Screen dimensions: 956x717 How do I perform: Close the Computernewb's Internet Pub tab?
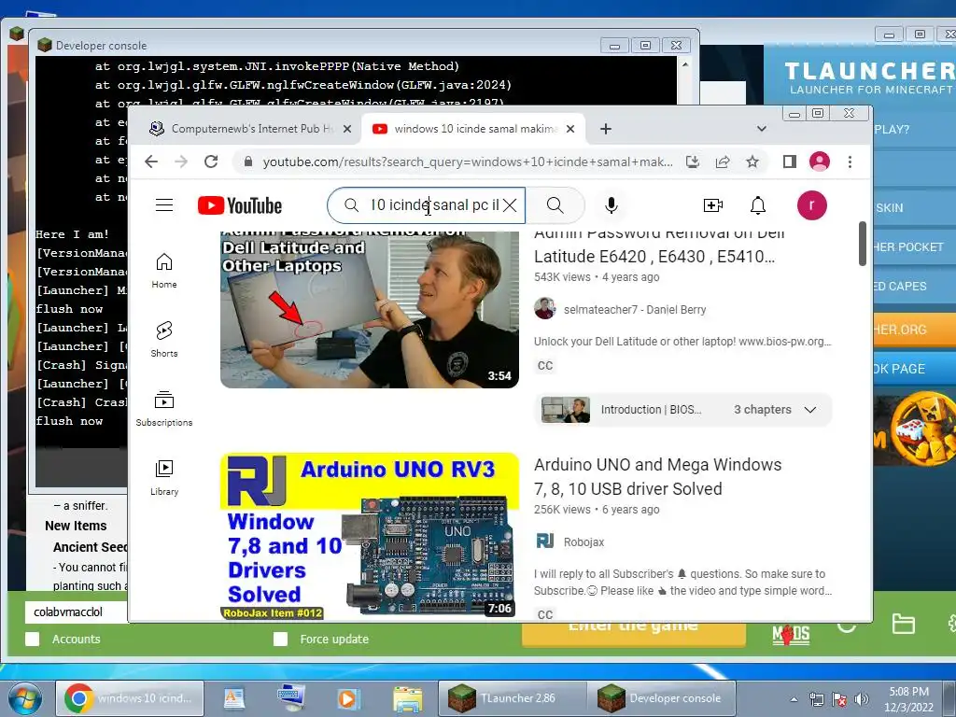(347, 129)
